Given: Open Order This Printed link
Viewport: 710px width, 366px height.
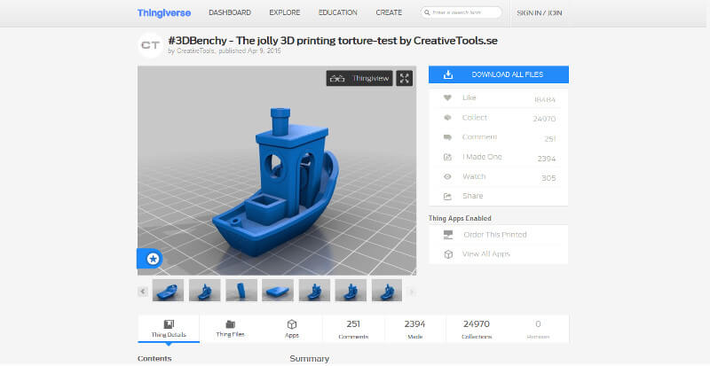Looking at the screenshot, I should (495, 235).
